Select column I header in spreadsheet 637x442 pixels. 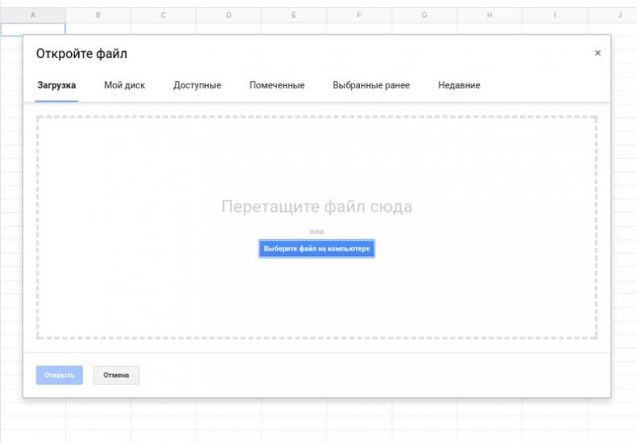pos(555,15)
